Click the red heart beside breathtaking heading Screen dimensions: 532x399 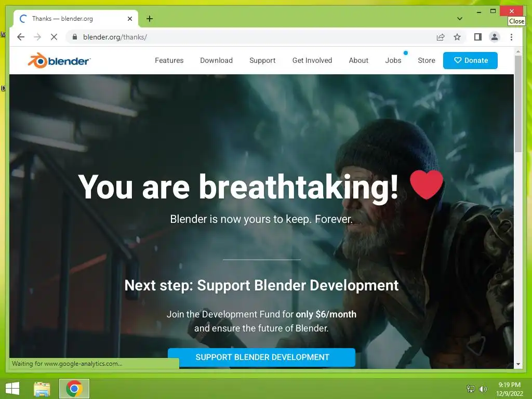(x=427, y=184)
